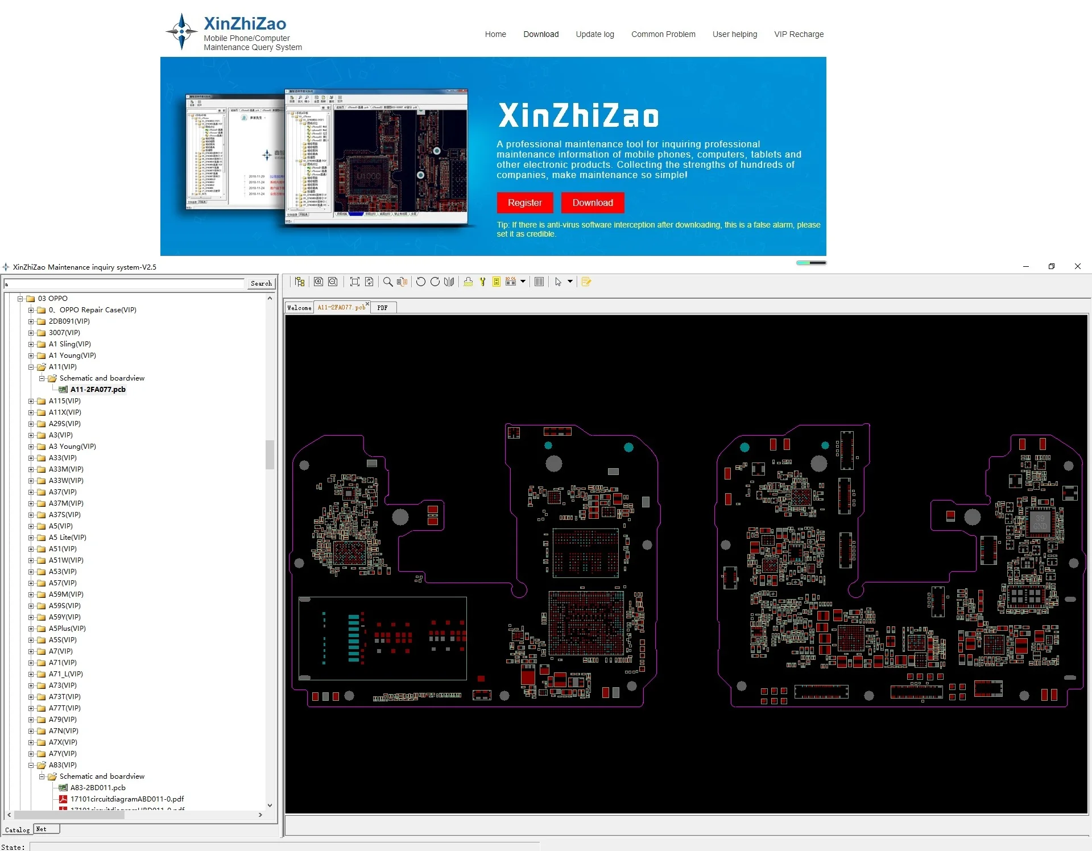1092x851 pixels.
Task: Collapse the A11(VIP) folder
Action: 31,366
